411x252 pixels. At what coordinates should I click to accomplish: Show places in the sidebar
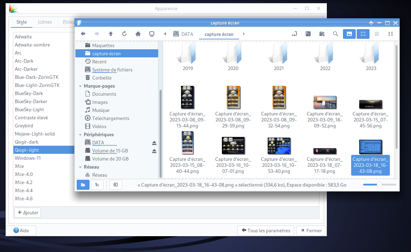[x=83, y=185]
